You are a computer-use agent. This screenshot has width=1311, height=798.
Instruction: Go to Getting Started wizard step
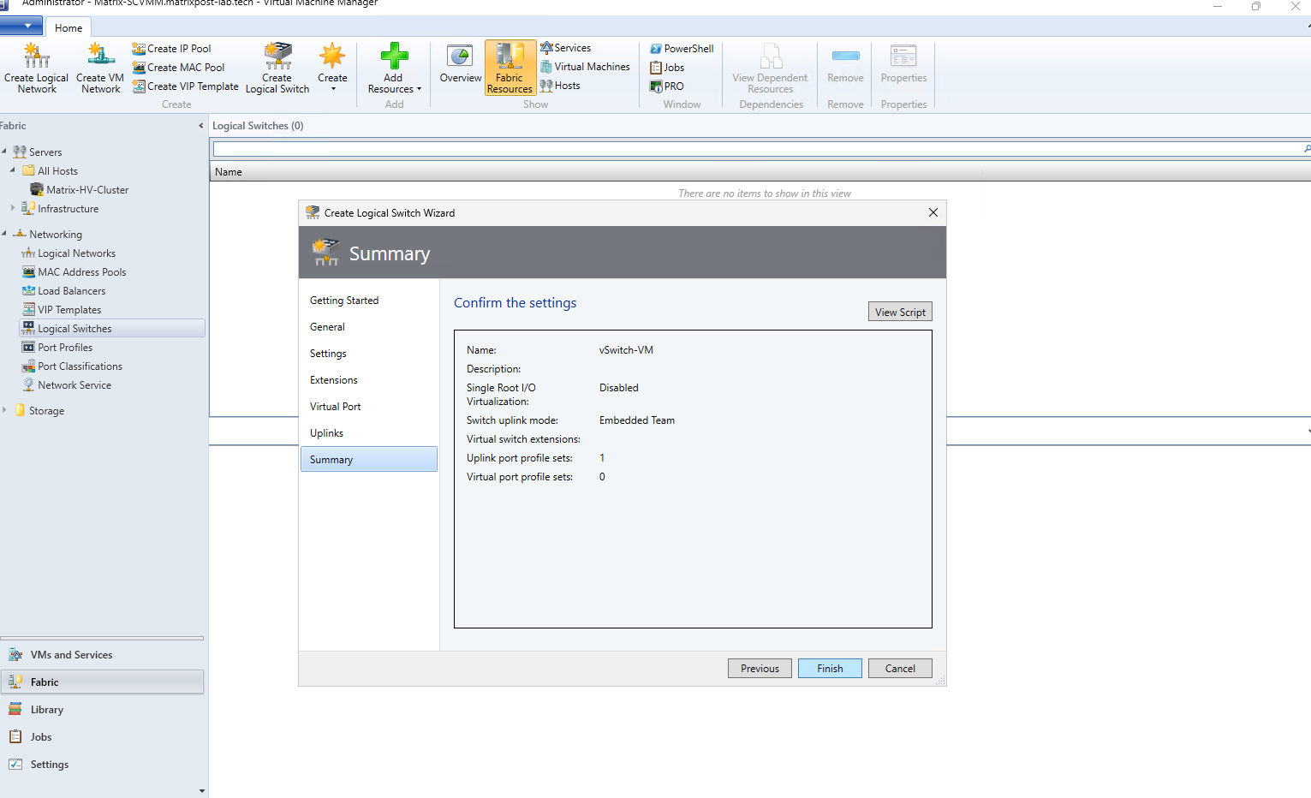[x=344, y=301]
